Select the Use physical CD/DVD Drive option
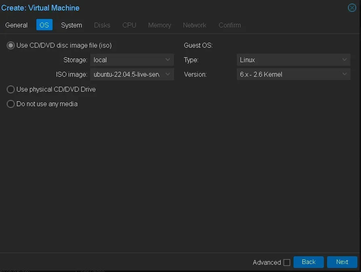 point(11,89)
